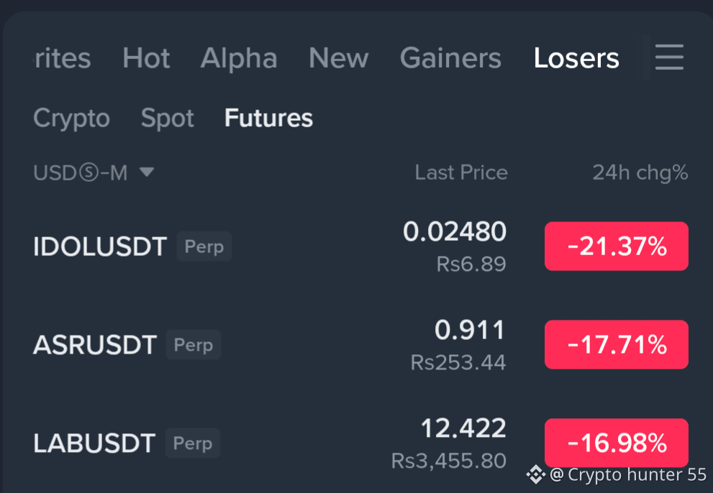Tap the -17.71% change badge
The width and height of the screenshot is (713, 493).
616,344
